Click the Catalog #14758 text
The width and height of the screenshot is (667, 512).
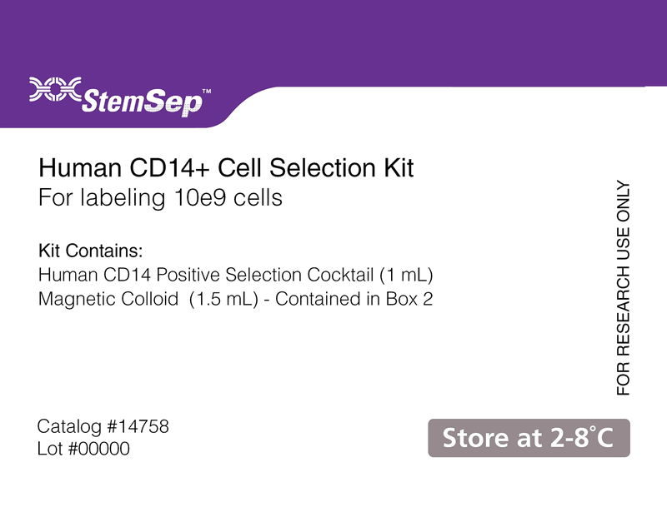click(103, 426)
